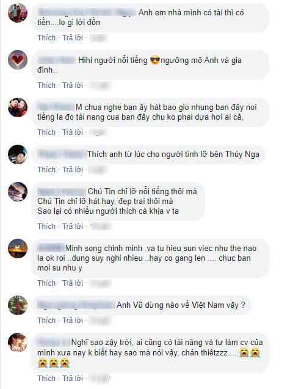Screen dimensions: 290x389
Task: Open avatar next to 'M chua nghe ban' comment
Action: coord(18,107)
